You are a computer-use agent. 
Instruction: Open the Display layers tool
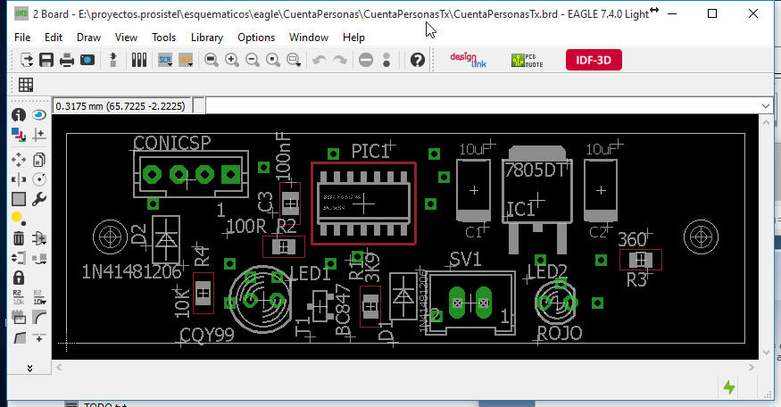(19, 135)
